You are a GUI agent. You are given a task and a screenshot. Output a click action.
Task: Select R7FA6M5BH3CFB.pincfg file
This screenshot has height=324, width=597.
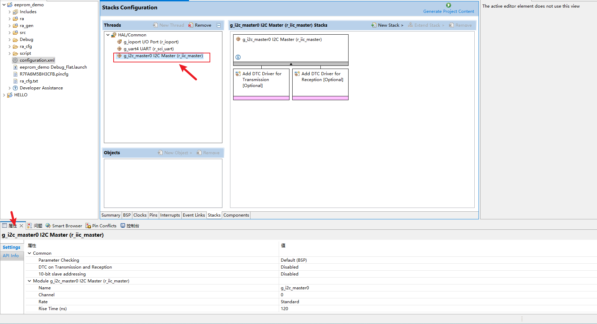coord(44,74)
